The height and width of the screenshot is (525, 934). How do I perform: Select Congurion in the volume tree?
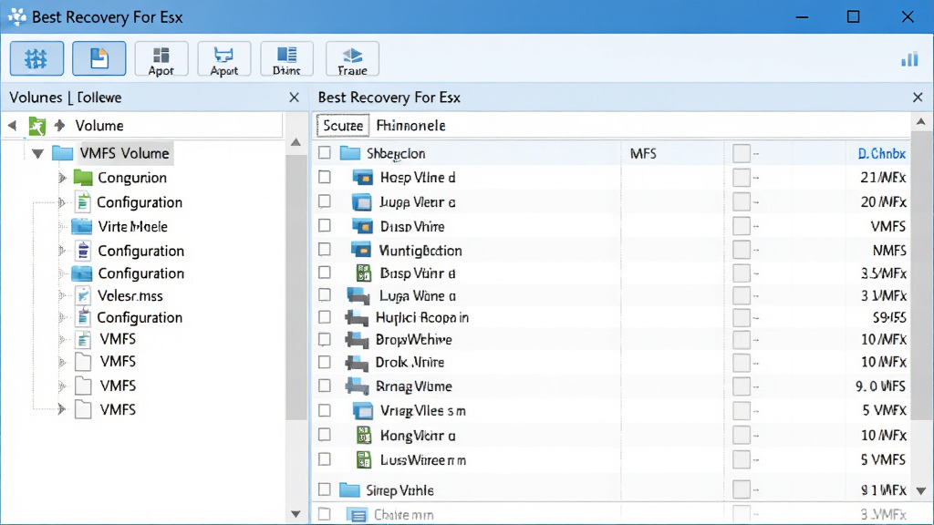(x=132, y=178)
